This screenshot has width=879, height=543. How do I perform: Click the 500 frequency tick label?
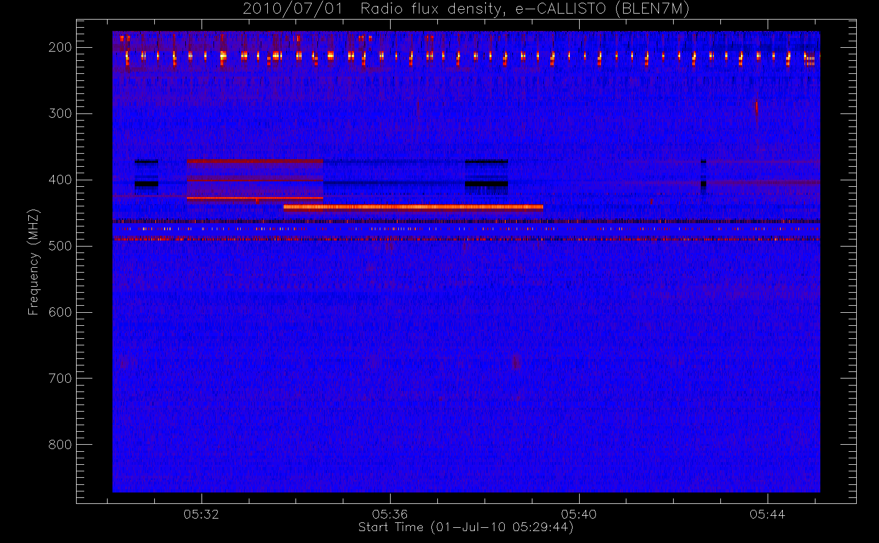(x=60, y=246)
